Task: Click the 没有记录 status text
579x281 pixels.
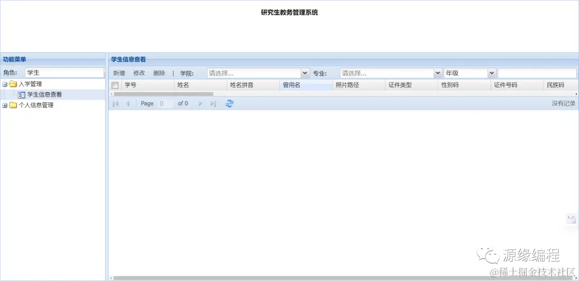Action: (564, 103)
